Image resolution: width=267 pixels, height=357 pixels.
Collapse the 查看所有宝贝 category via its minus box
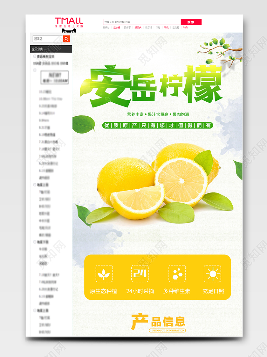point(34,56)
